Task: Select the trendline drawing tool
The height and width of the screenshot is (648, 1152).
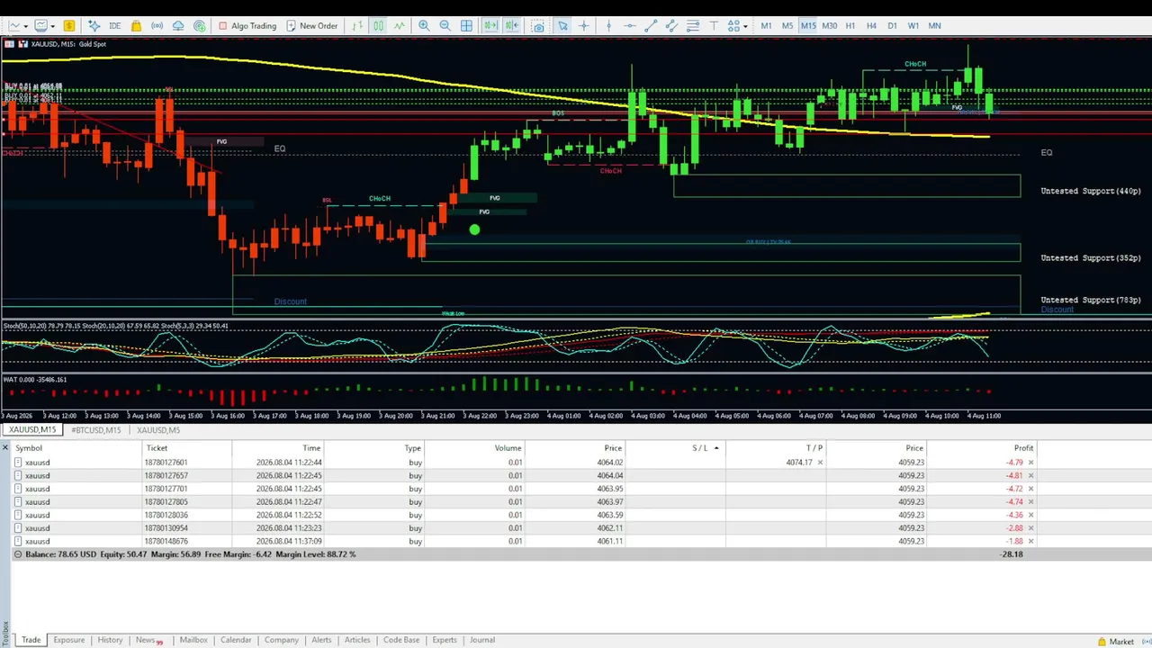Action: (x=651, y=26)
